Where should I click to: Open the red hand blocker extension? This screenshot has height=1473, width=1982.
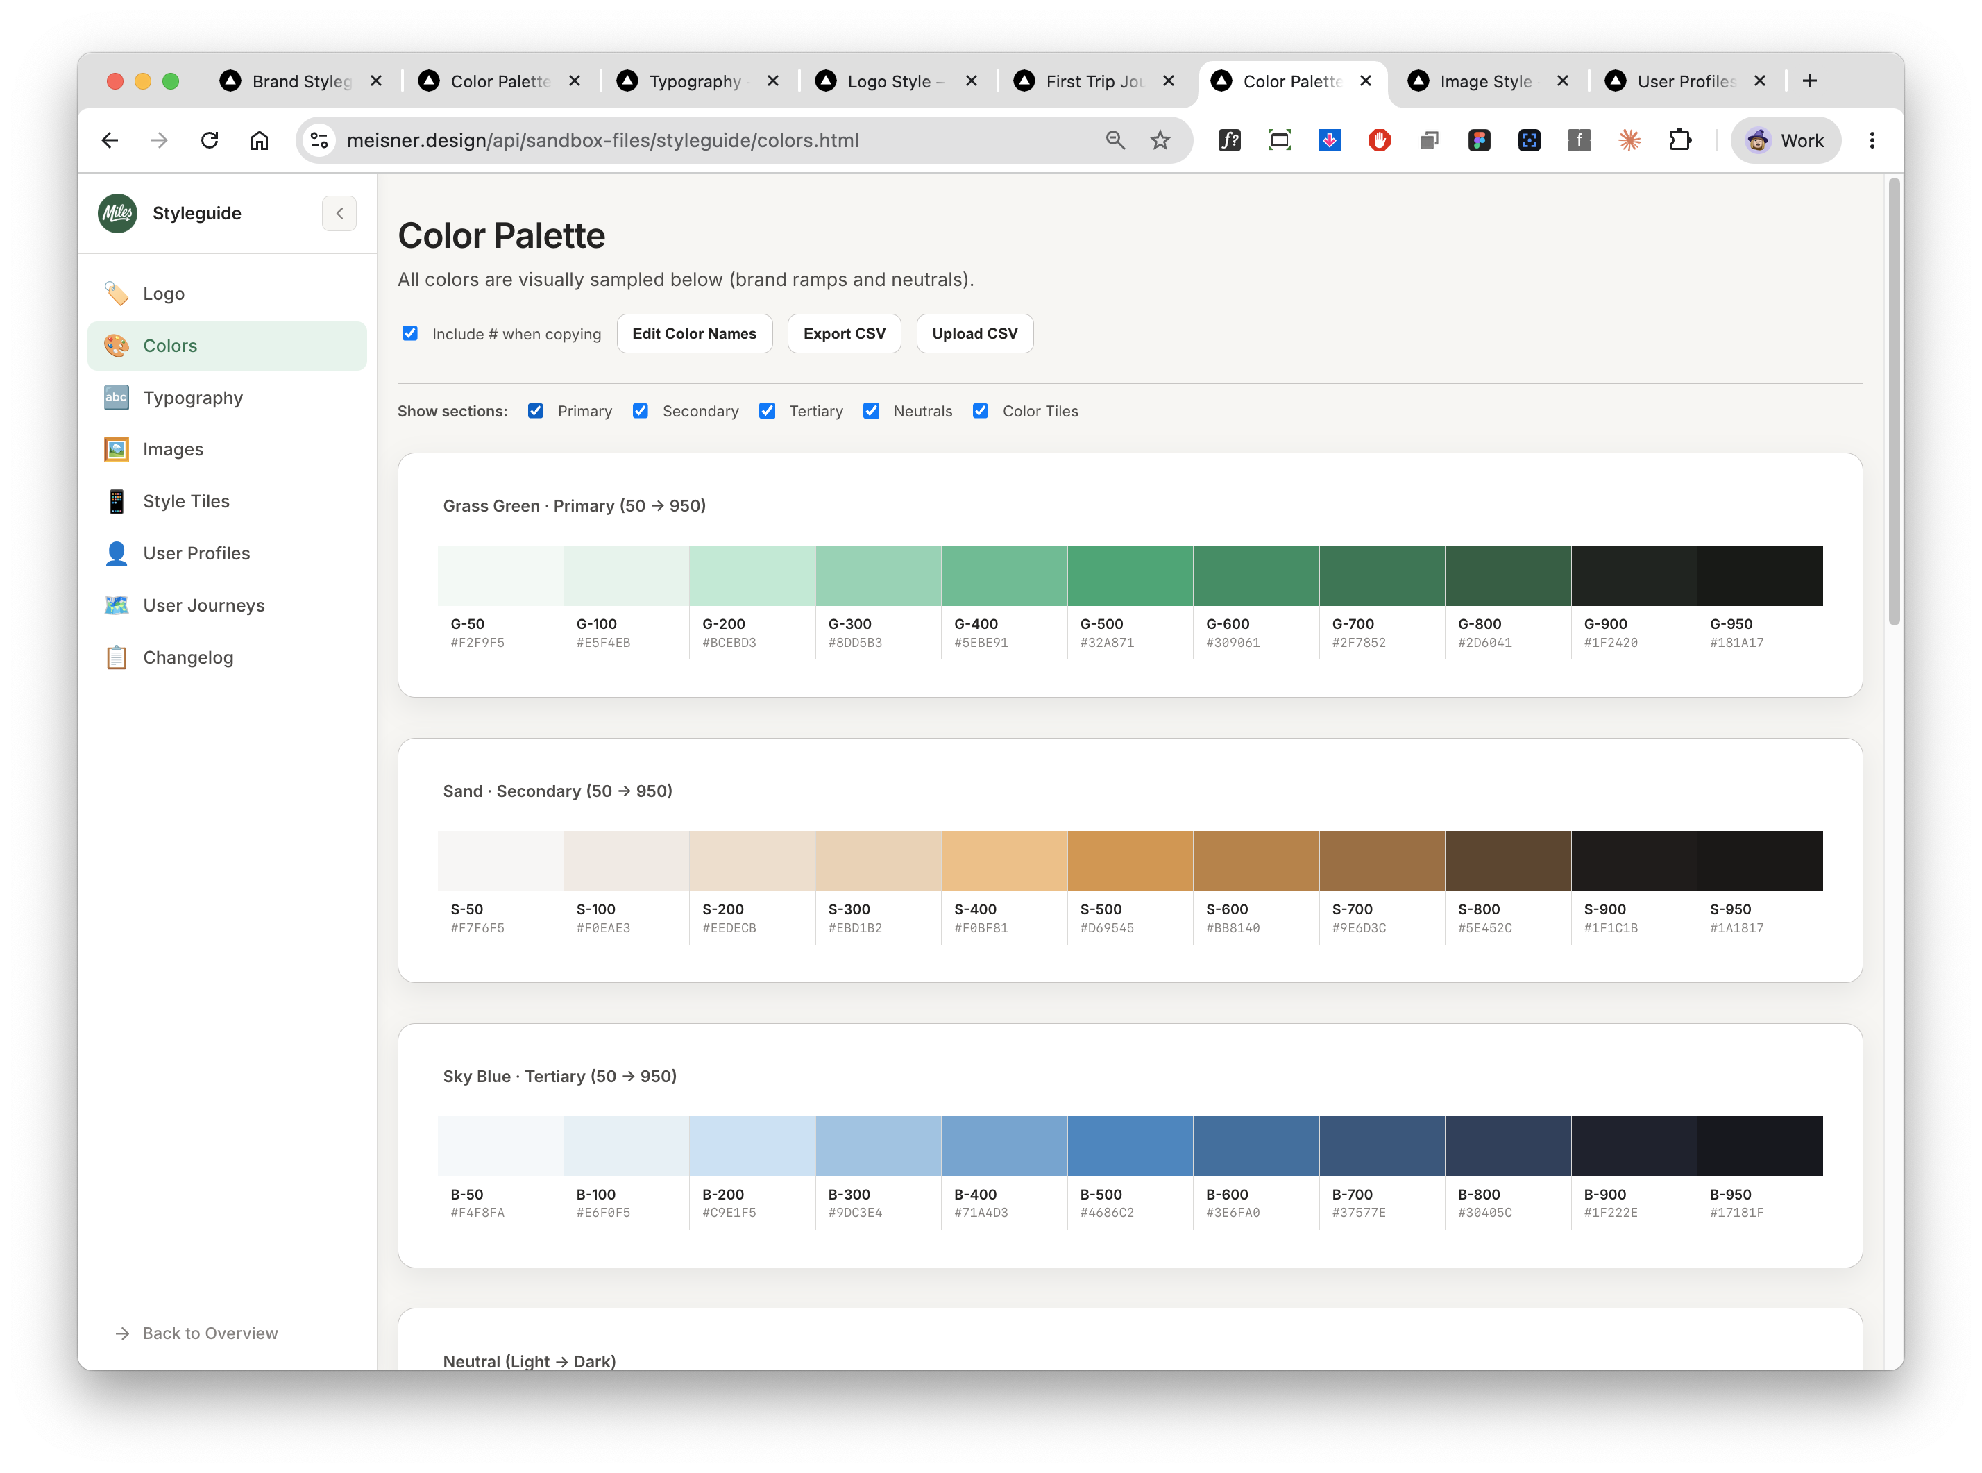1379,140
